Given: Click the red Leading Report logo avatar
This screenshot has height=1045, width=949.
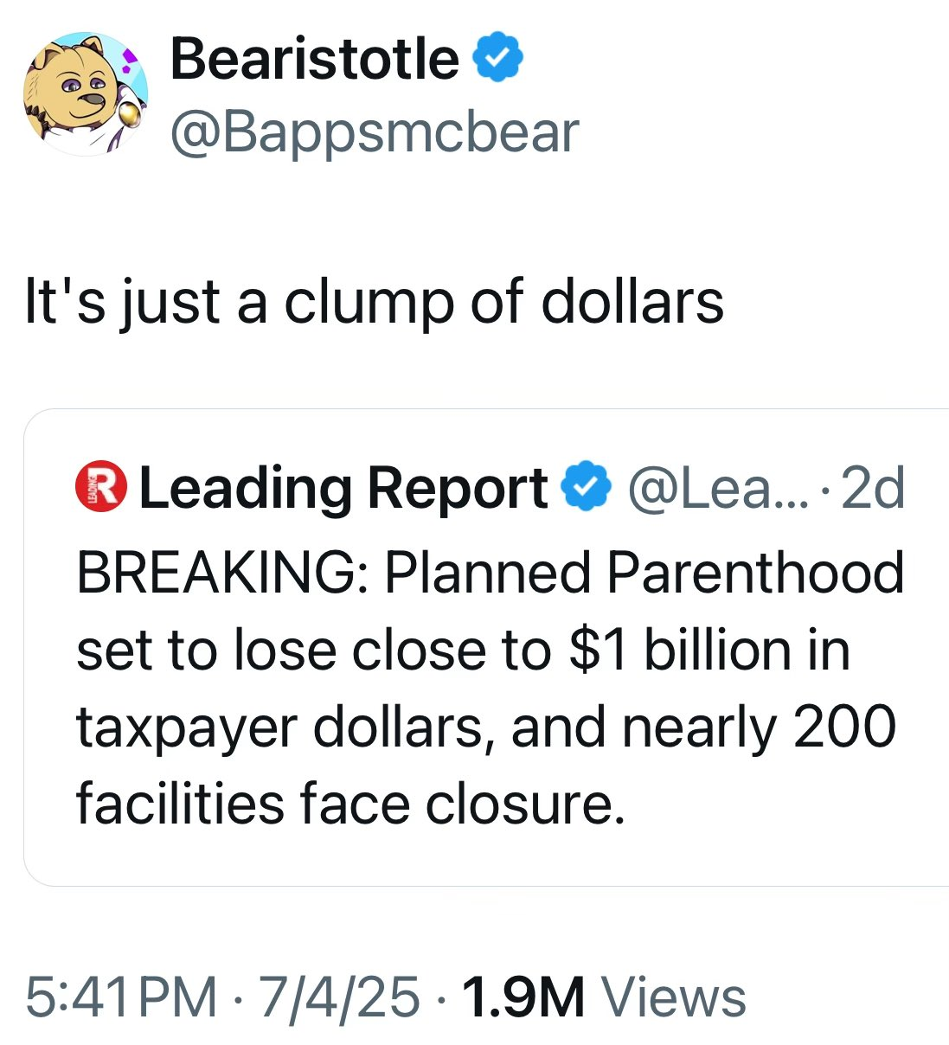Looking at the screenshot, I should [101, 488].
